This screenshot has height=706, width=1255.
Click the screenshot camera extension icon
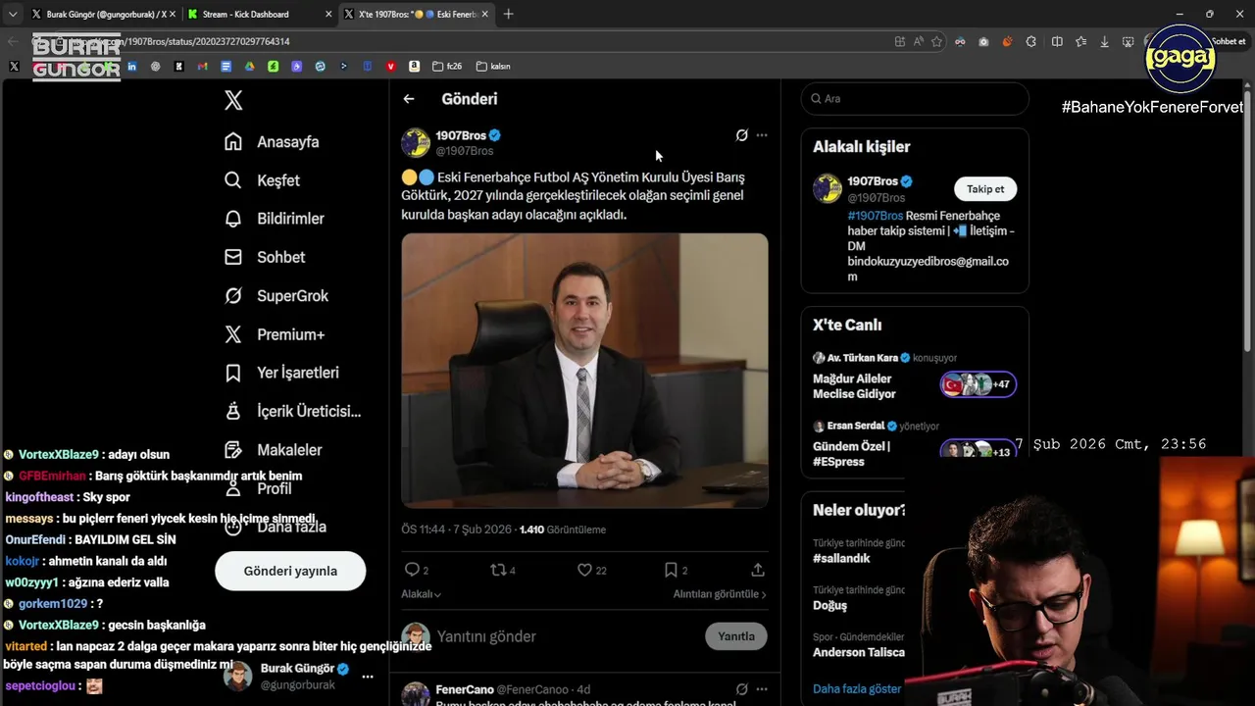(x=983, y=41)
